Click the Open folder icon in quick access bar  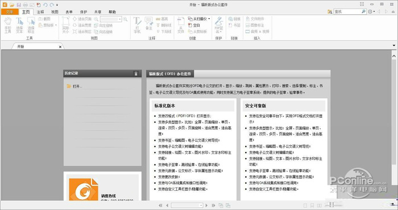point(12,5)
